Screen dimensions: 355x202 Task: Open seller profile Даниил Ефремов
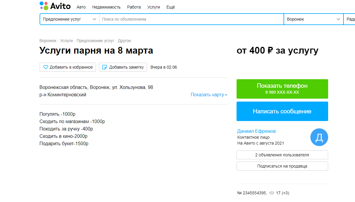pos(256,131)
